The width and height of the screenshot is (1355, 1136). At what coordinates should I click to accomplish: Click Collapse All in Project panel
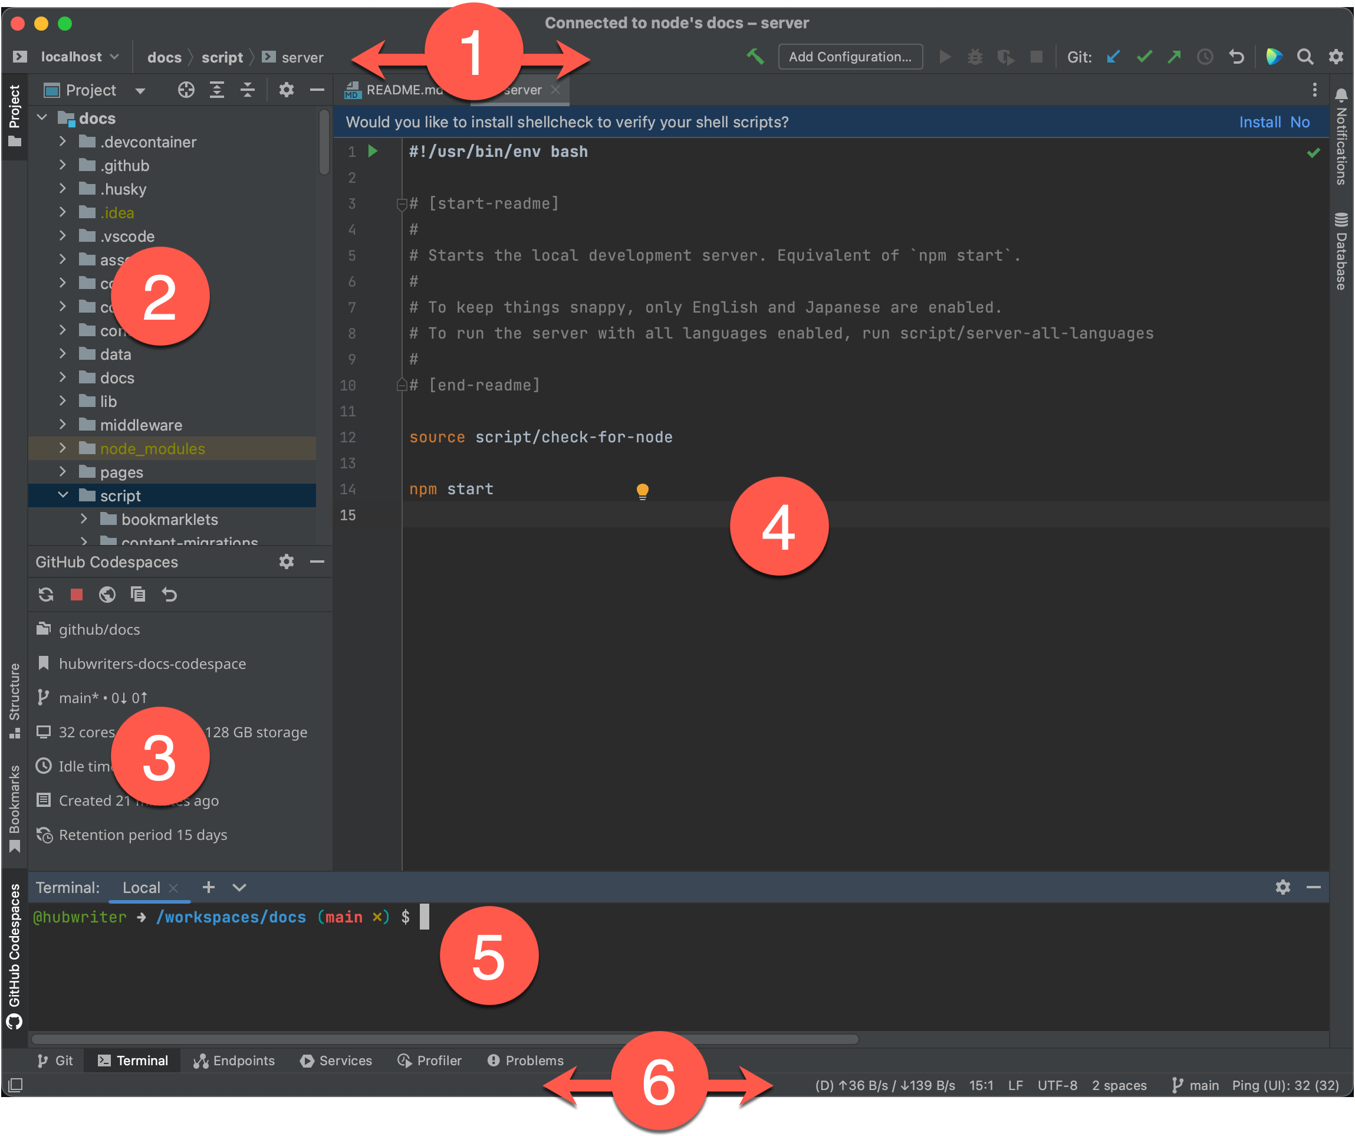[x=247, y=90]
